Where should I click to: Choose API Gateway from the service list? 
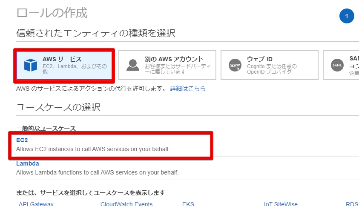pos(36,204)
